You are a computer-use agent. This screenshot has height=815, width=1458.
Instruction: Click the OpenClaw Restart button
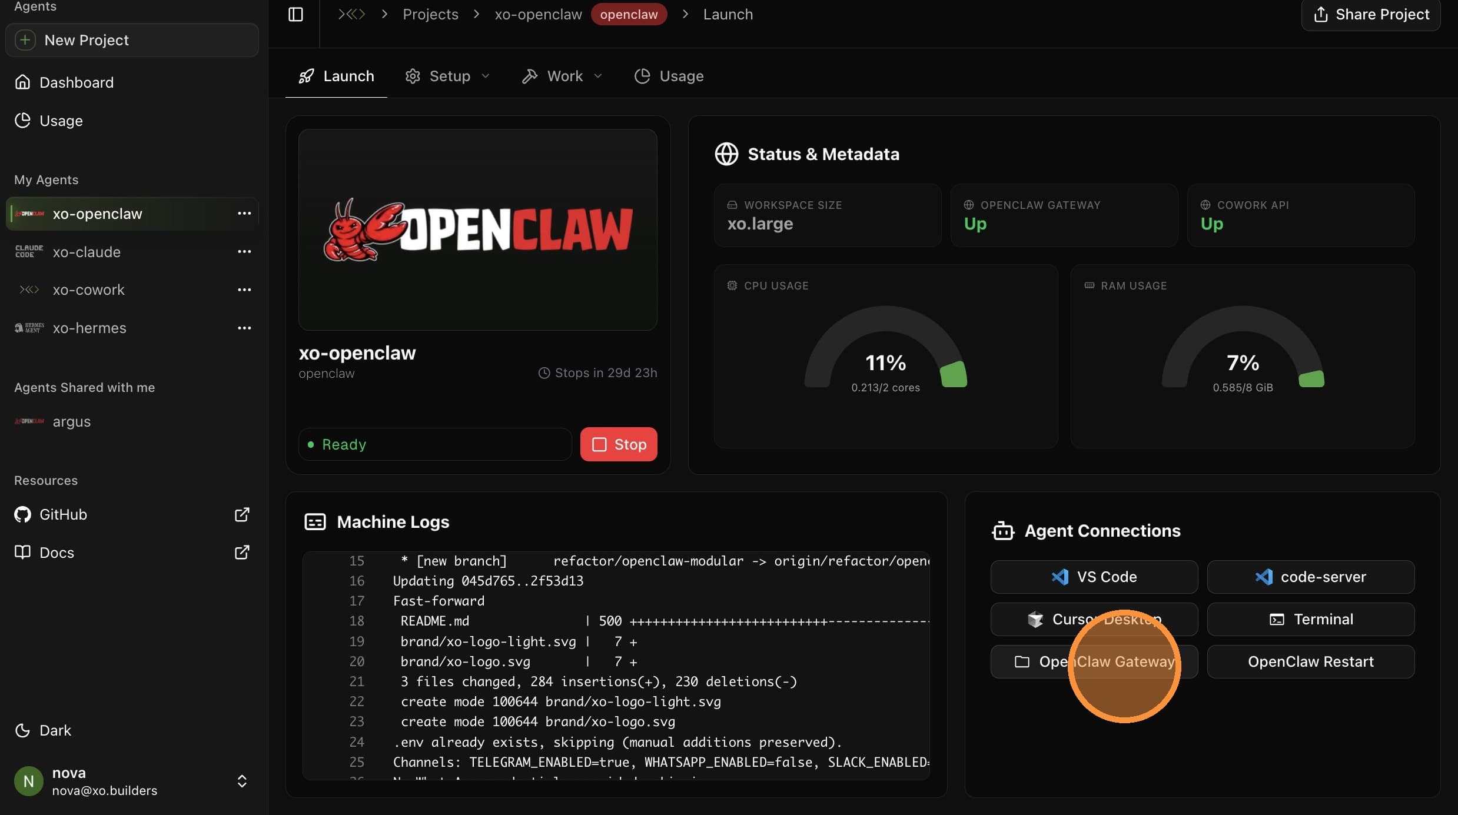coord(1311,661)
